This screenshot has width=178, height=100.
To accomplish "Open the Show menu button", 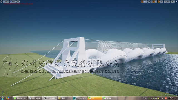I will tap(18, 2).
